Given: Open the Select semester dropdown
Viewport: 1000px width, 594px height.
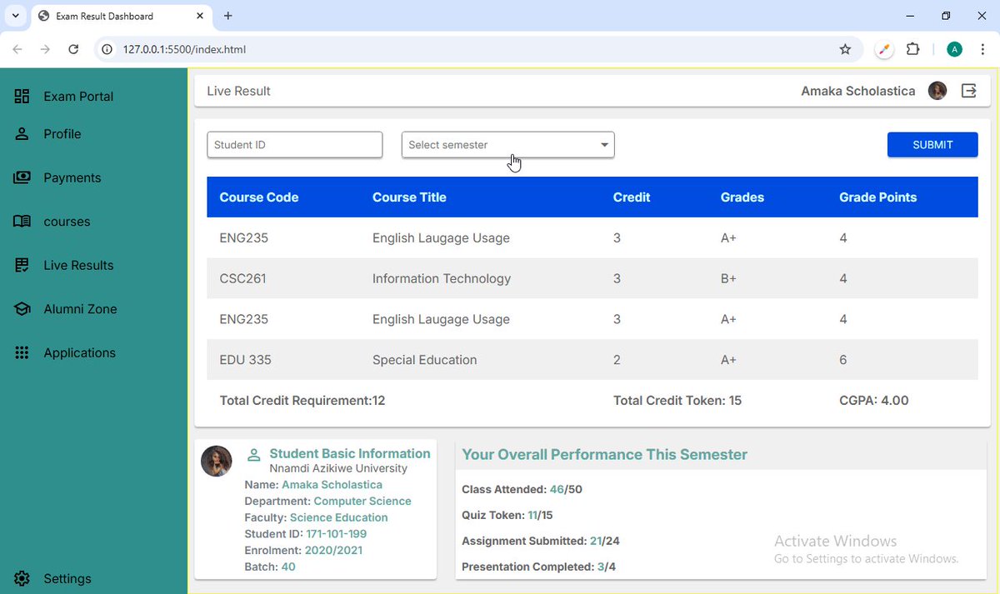Looking at the screenshot, I should coord(507,144).
